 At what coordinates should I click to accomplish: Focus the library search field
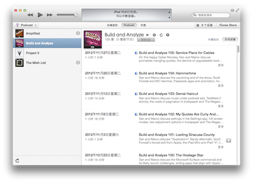tap(211, 15)
